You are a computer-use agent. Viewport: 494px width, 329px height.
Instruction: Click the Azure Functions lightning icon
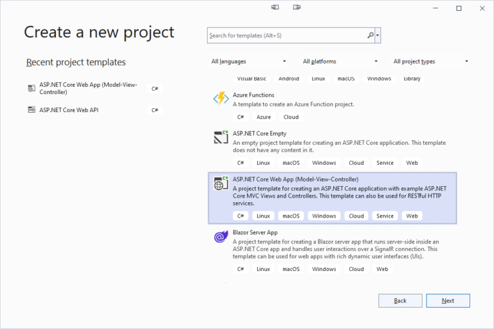coord(221,99)
